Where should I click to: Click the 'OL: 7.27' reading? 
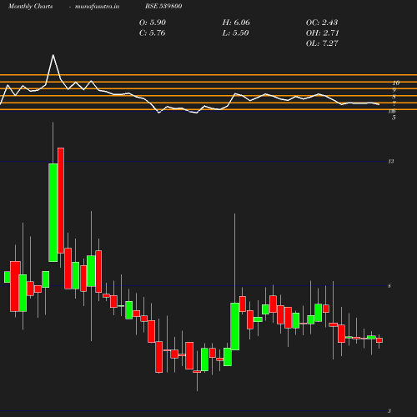(322, 43)
